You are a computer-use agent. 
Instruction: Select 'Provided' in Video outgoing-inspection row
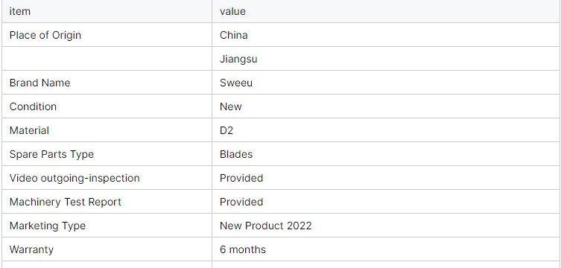click(x=241, y=178)
